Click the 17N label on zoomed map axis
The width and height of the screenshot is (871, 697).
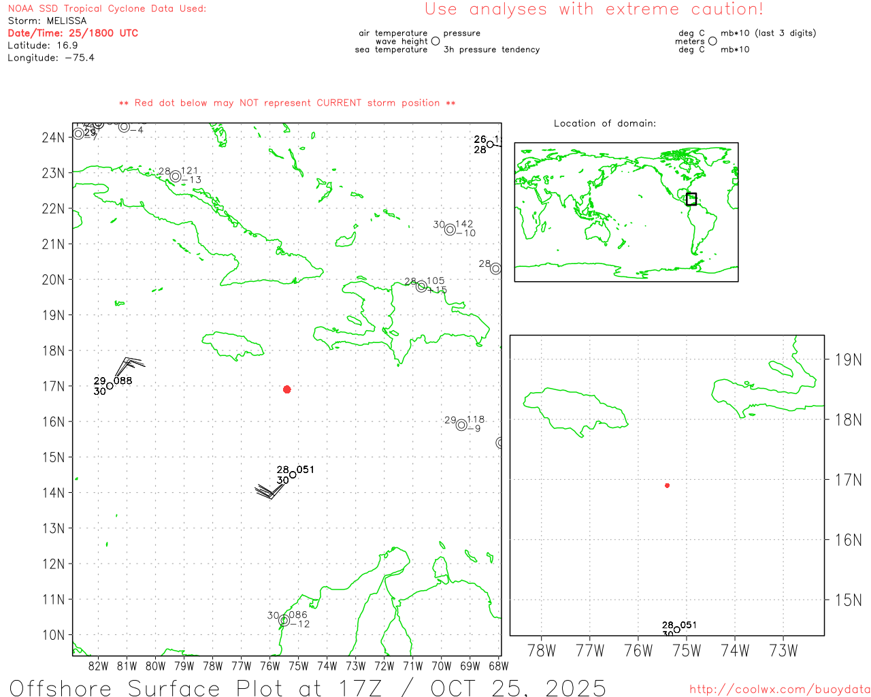[x=849, y=480]
